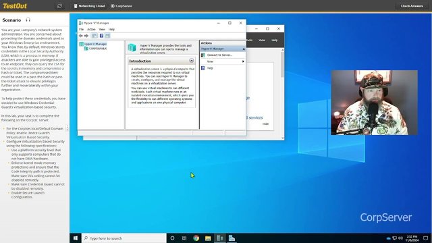The width and height of the screenshot is (432, 243).
Task: Click the Back arrow in Hyper-V toolbar
Action: point(81,36)
